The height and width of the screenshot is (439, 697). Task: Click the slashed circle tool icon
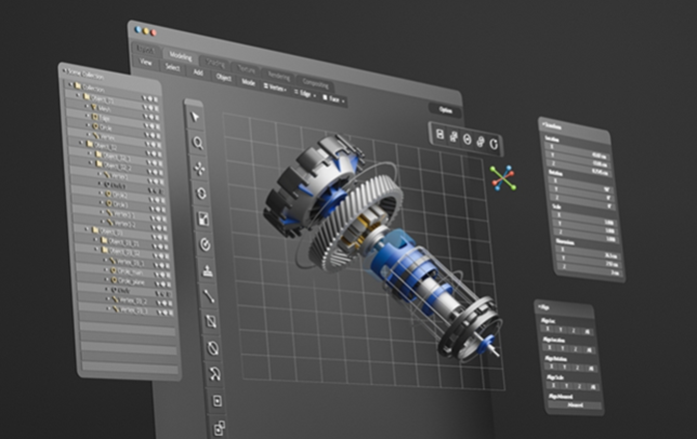(x=213, y=348)
